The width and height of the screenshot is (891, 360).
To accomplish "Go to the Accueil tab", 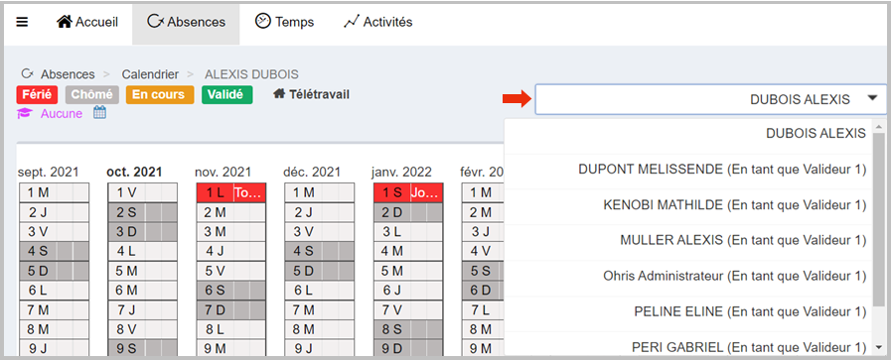I will pos(87,22).
